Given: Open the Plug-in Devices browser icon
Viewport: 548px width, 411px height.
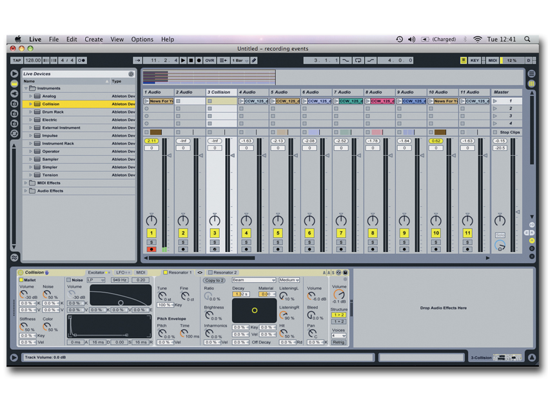Looking at the screenshot, I should point(14,93).
